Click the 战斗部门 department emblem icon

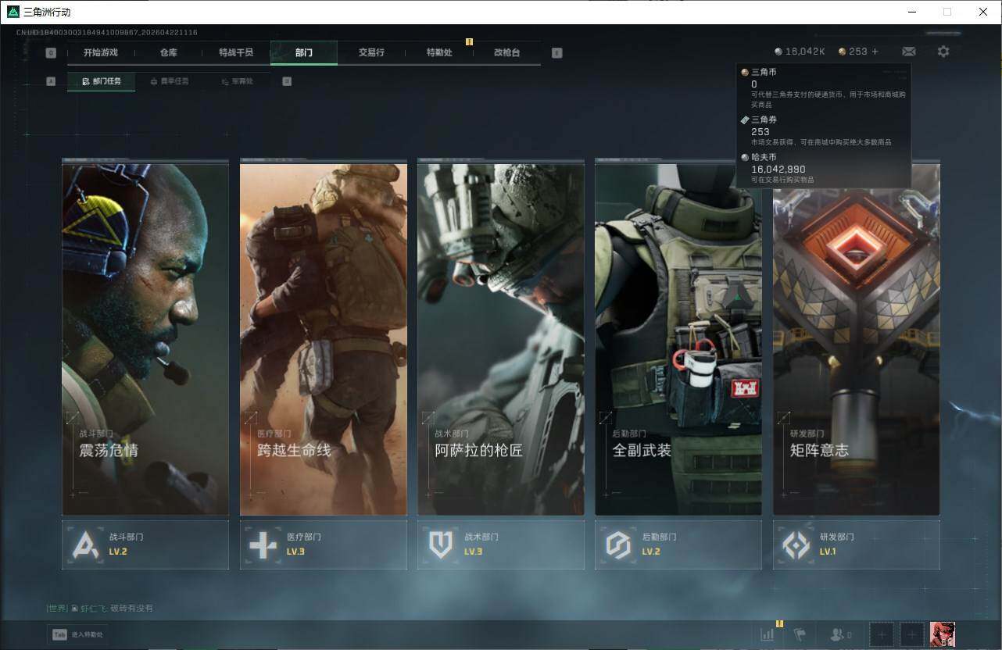coord(86,545)
